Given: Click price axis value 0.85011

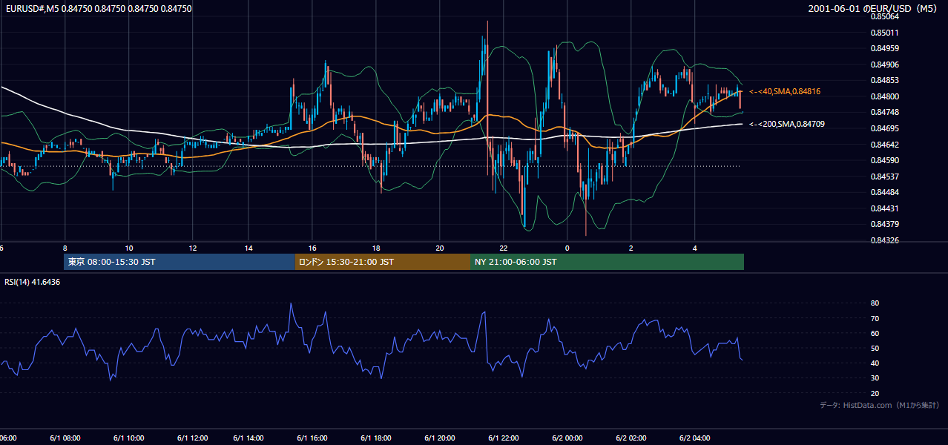Looking at the screenshot, I should pos(884,33).
